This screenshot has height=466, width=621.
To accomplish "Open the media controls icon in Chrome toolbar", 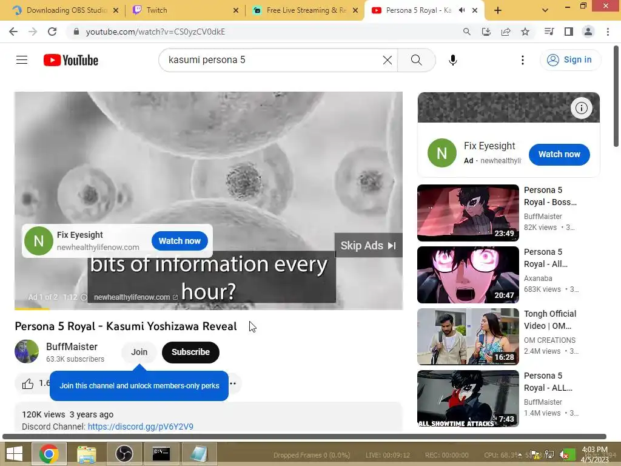I will pos(549,32).
